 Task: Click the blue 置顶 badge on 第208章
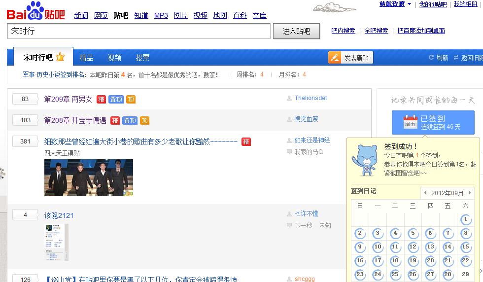pos(130,120)
